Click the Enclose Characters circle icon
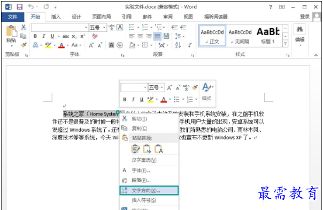323x210 pixels. [x=120, y=45]
